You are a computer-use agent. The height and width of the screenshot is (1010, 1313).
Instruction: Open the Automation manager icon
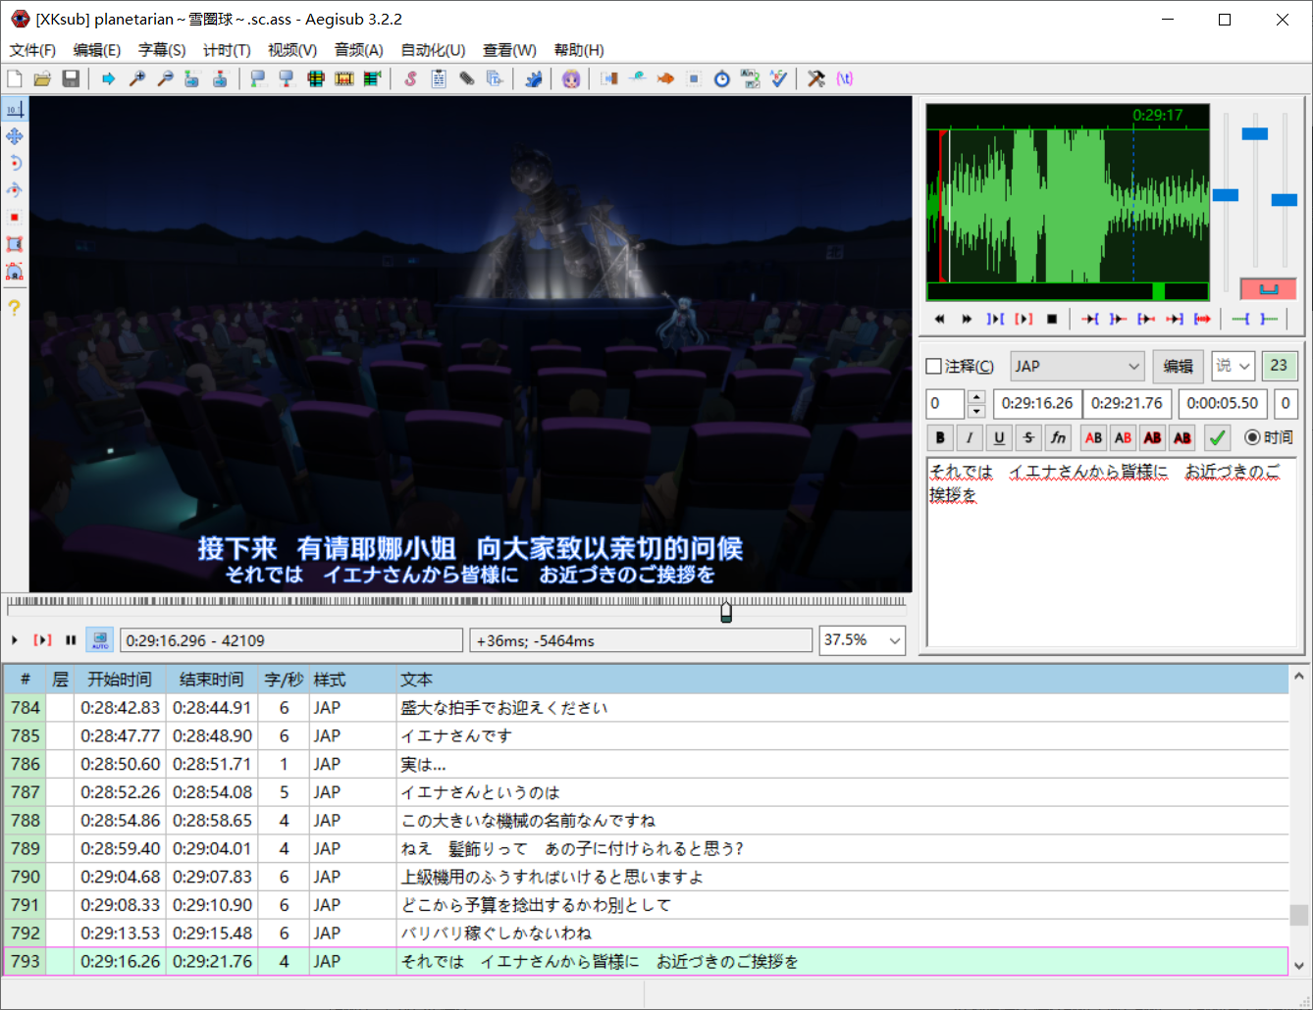click(x=533, y=78)
